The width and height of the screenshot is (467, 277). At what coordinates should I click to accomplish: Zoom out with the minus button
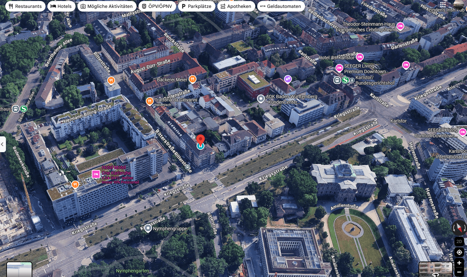459,272
